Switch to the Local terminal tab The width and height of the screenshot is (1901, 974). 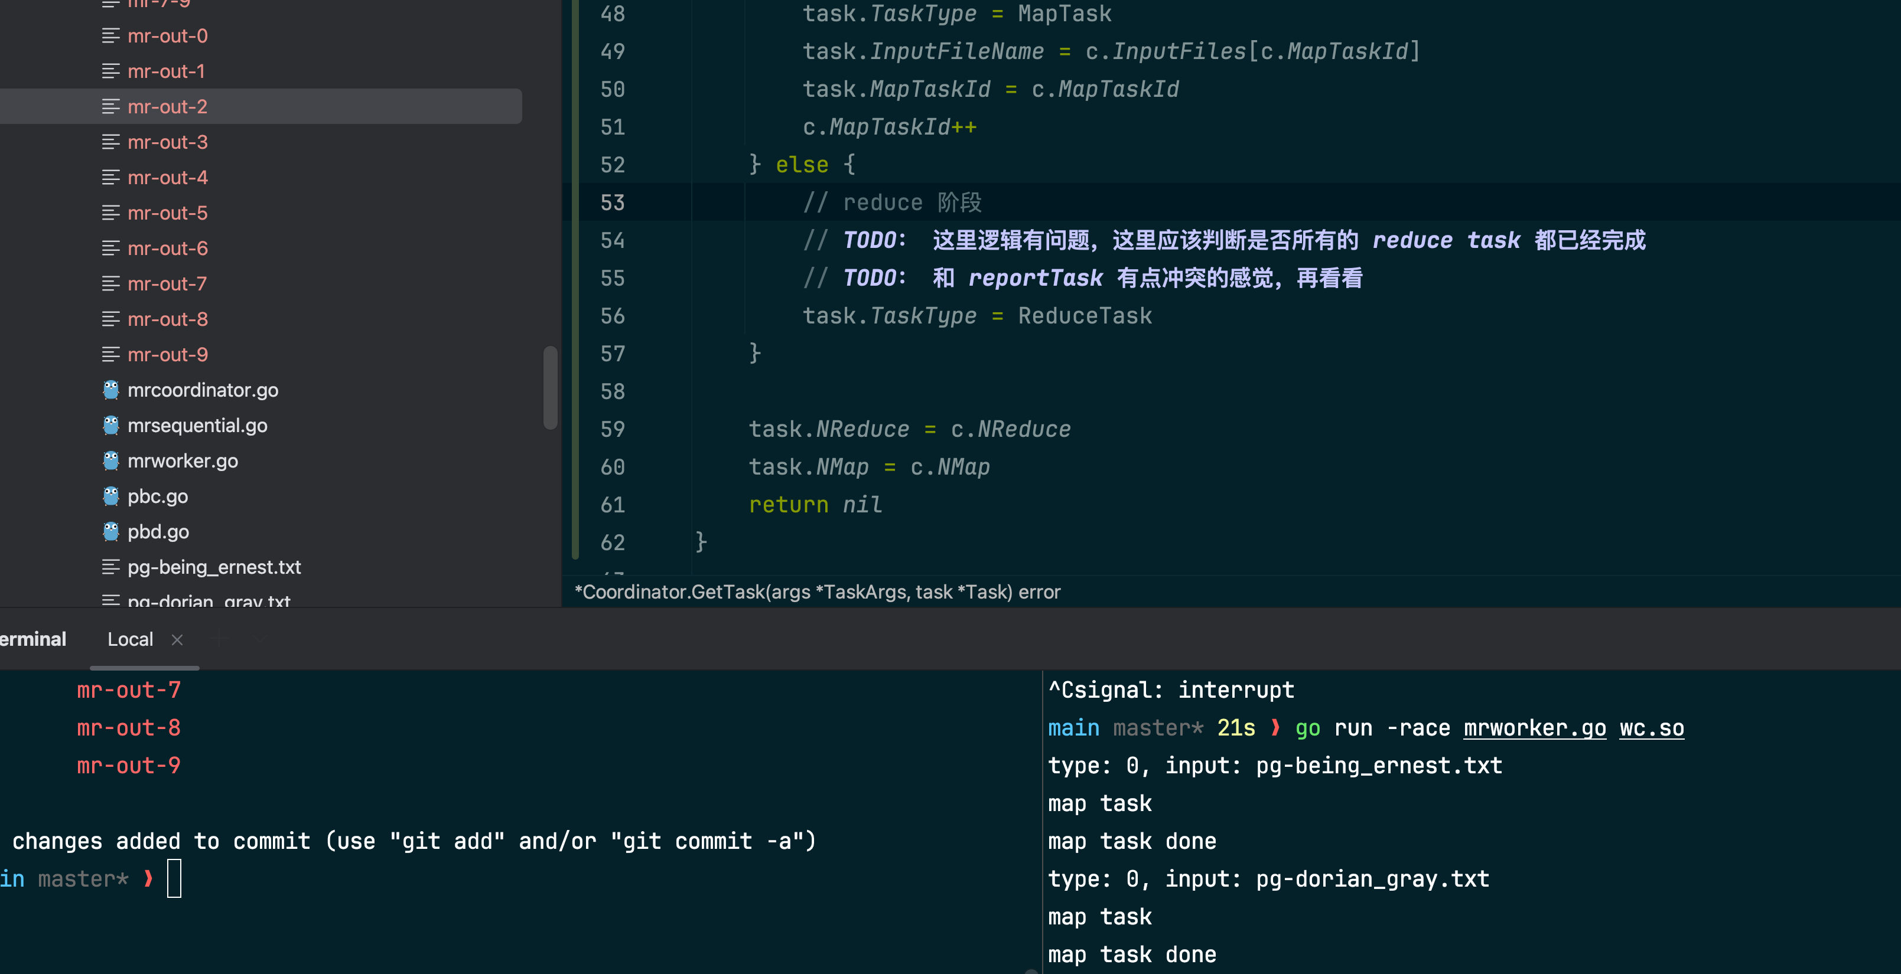click(x=130, y=639)
